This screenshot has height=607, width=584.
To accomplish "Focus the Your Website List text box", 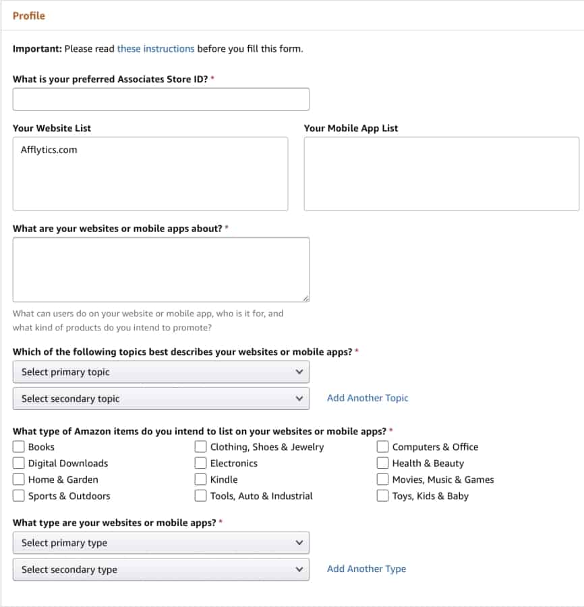I will point(150,174).
